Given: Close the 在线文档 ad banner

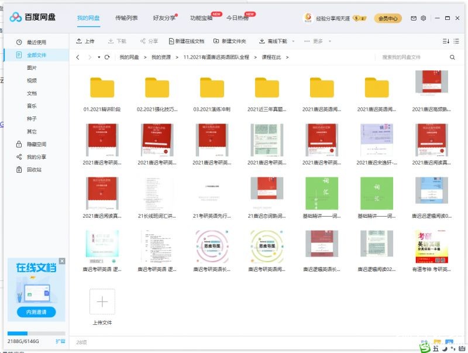Looking at the screenshot, I should click(x=62, y=261).
